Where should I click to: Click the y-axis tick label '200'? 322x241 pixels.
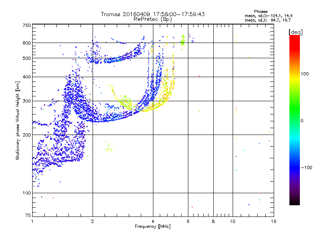tap(27, 135)
